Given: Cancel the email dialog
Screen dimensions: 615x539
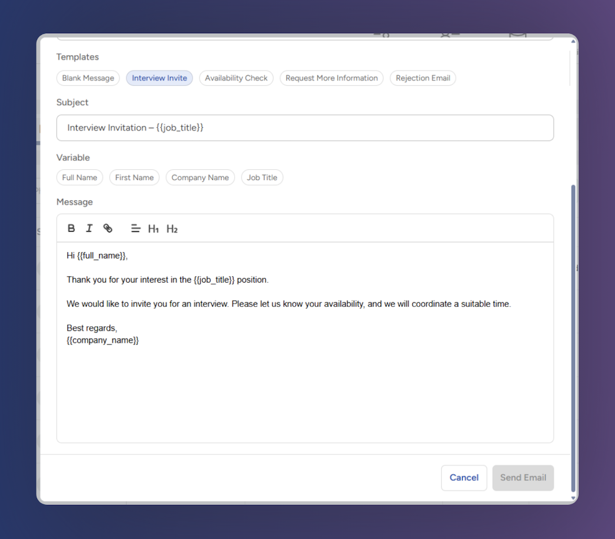Looking at the screenshot, I should click(x=464, y=478).
